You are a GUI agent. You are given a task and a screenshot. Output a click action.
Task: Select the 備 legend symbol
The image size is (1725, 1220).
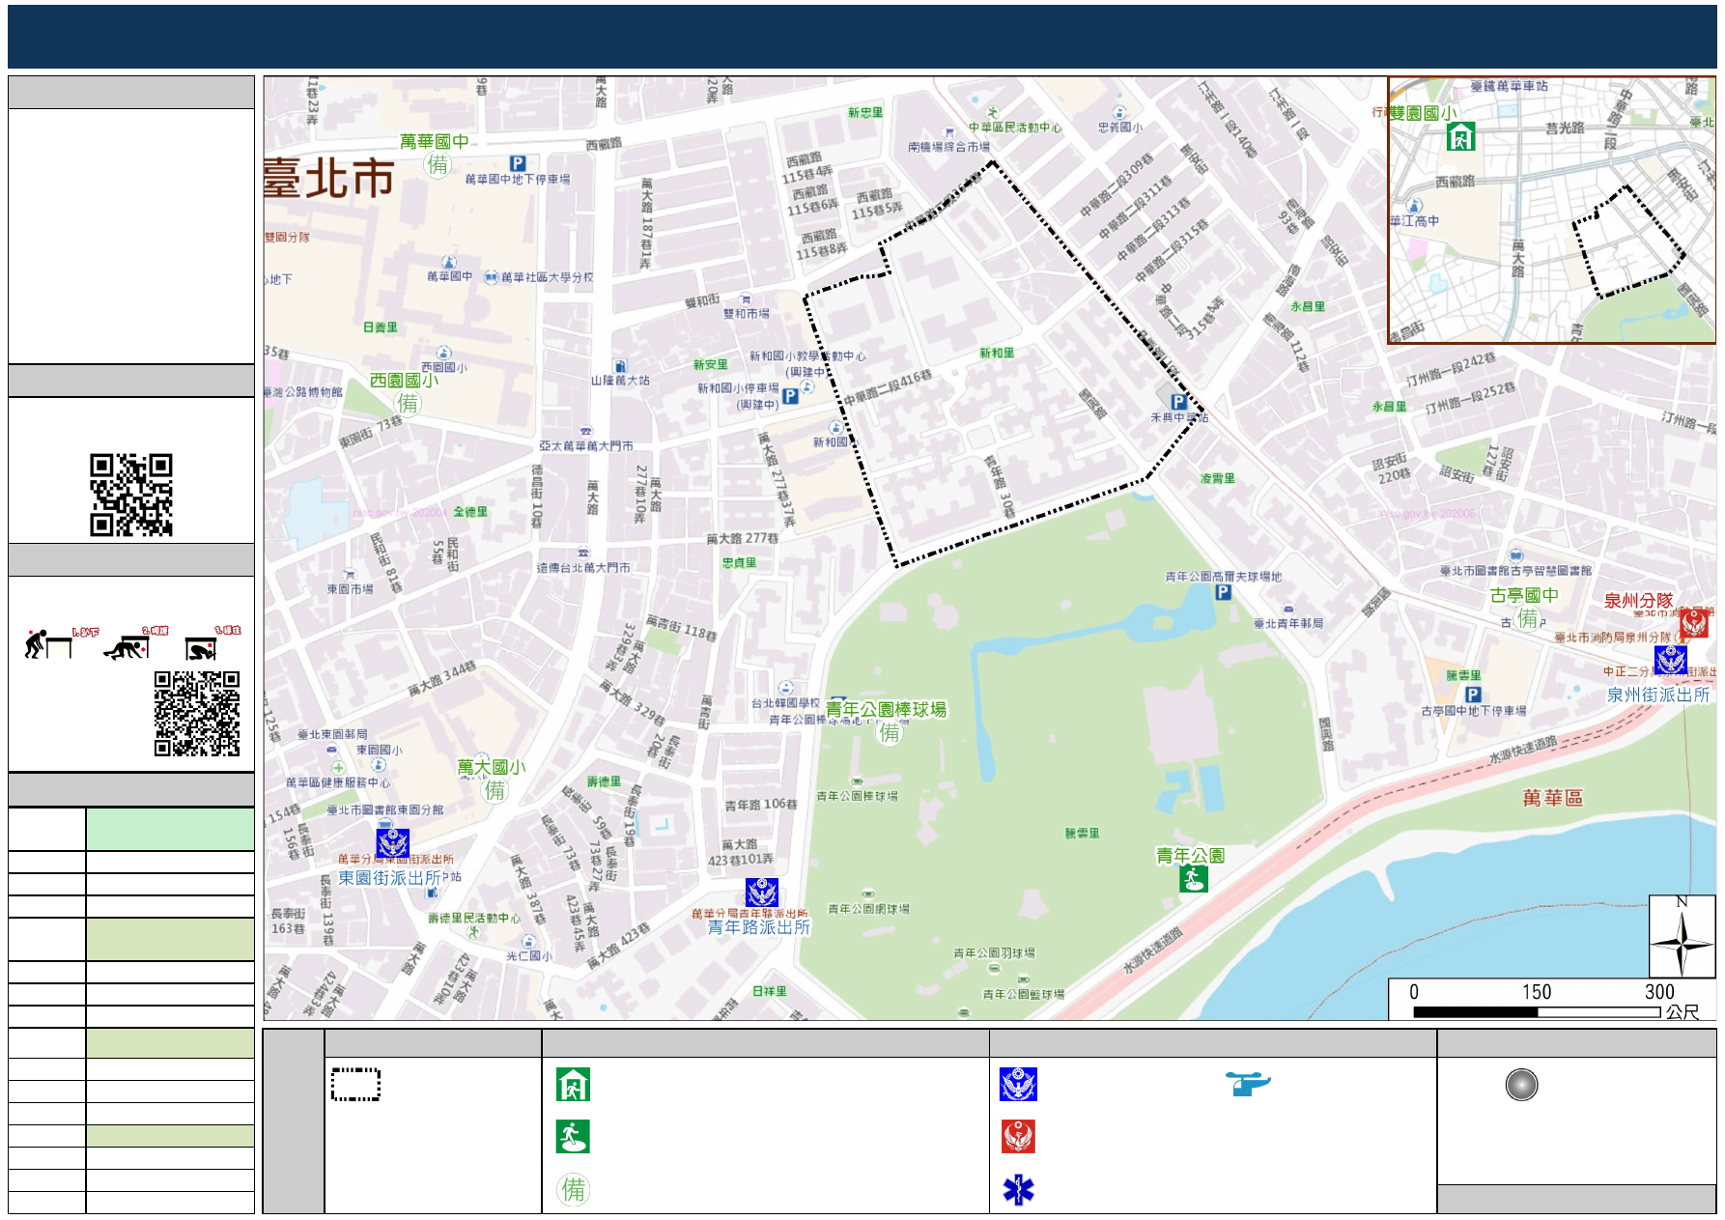(x=573, y=1189)
